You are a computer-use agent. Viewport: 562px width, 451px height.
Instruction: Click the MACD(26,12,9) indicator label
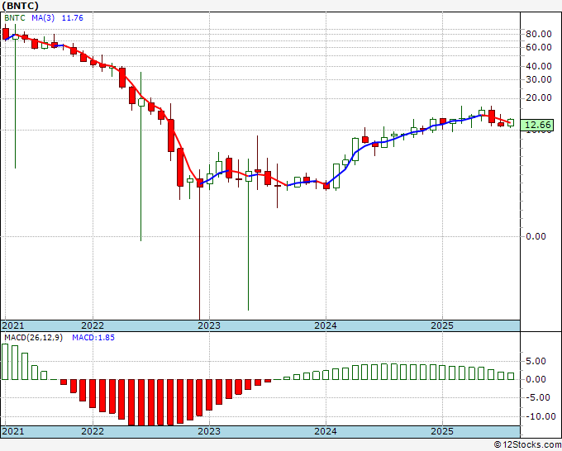pyautogui.click(x=33, y=338)
